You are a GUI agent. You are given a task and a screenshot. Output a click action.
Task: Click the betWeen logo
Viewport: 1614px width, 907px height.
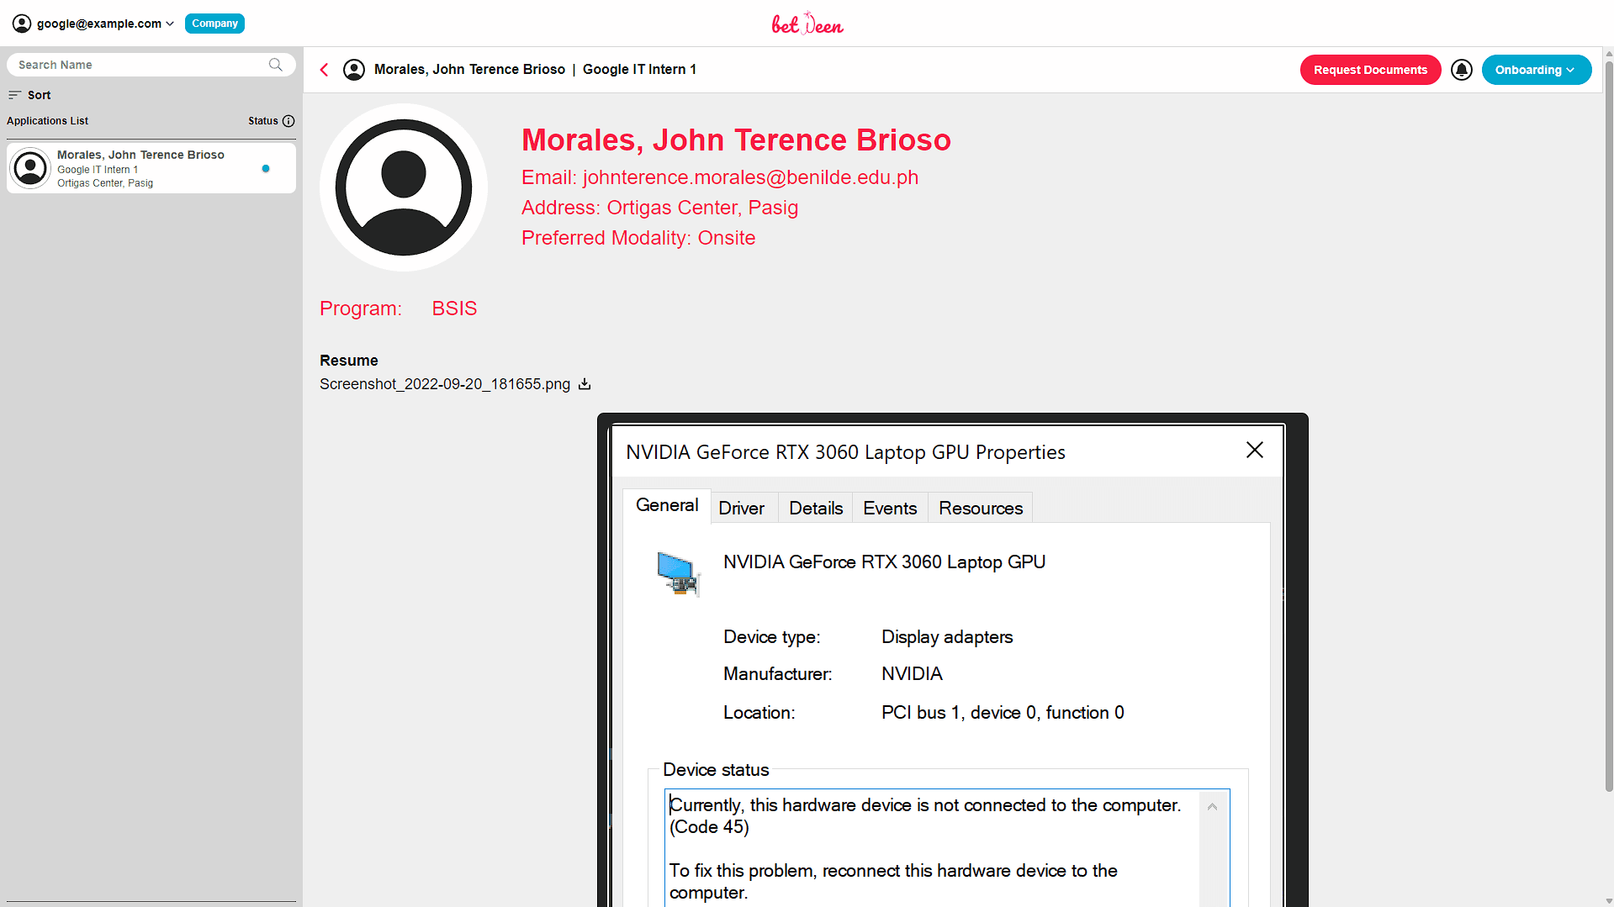pyautogui.click(x=807, y=24)
